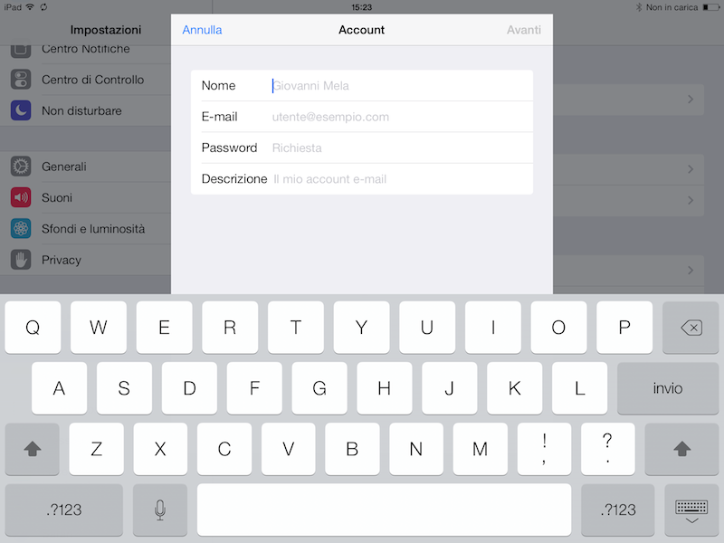Viewport: 724px width, 543px height.
Task: Tap the E-mail input field
Action: [x=398, y=117]
